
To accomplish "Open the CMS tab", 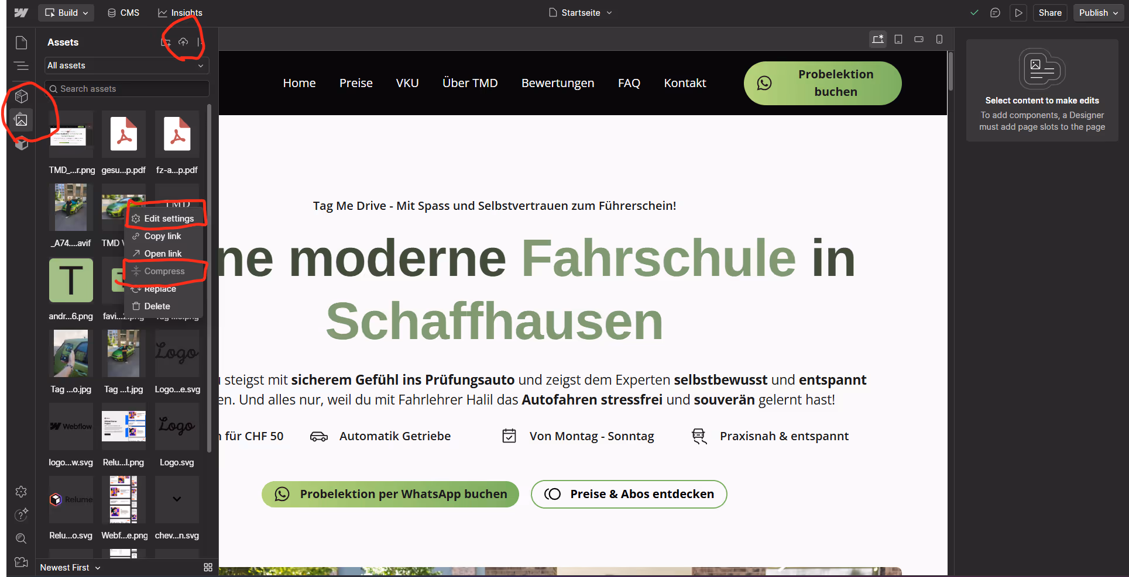I will (123, 13).
